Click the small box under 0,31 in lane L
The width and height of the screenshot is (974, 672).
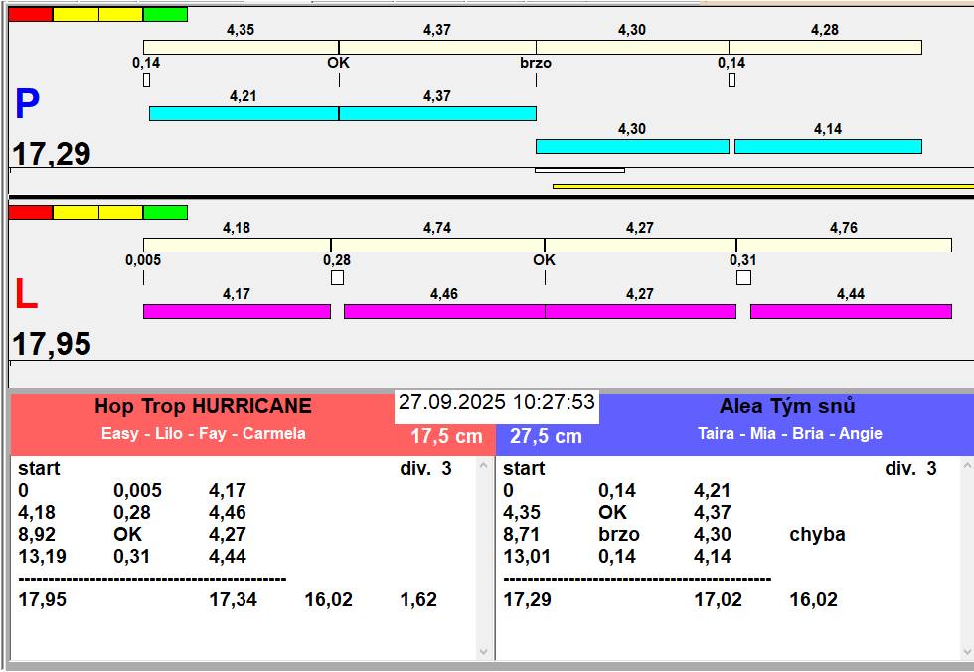coord(743,277)
